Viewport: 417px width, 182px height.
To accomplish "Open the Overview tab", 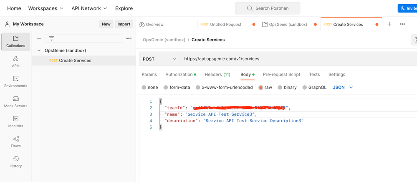I will (x=154, y=25).
